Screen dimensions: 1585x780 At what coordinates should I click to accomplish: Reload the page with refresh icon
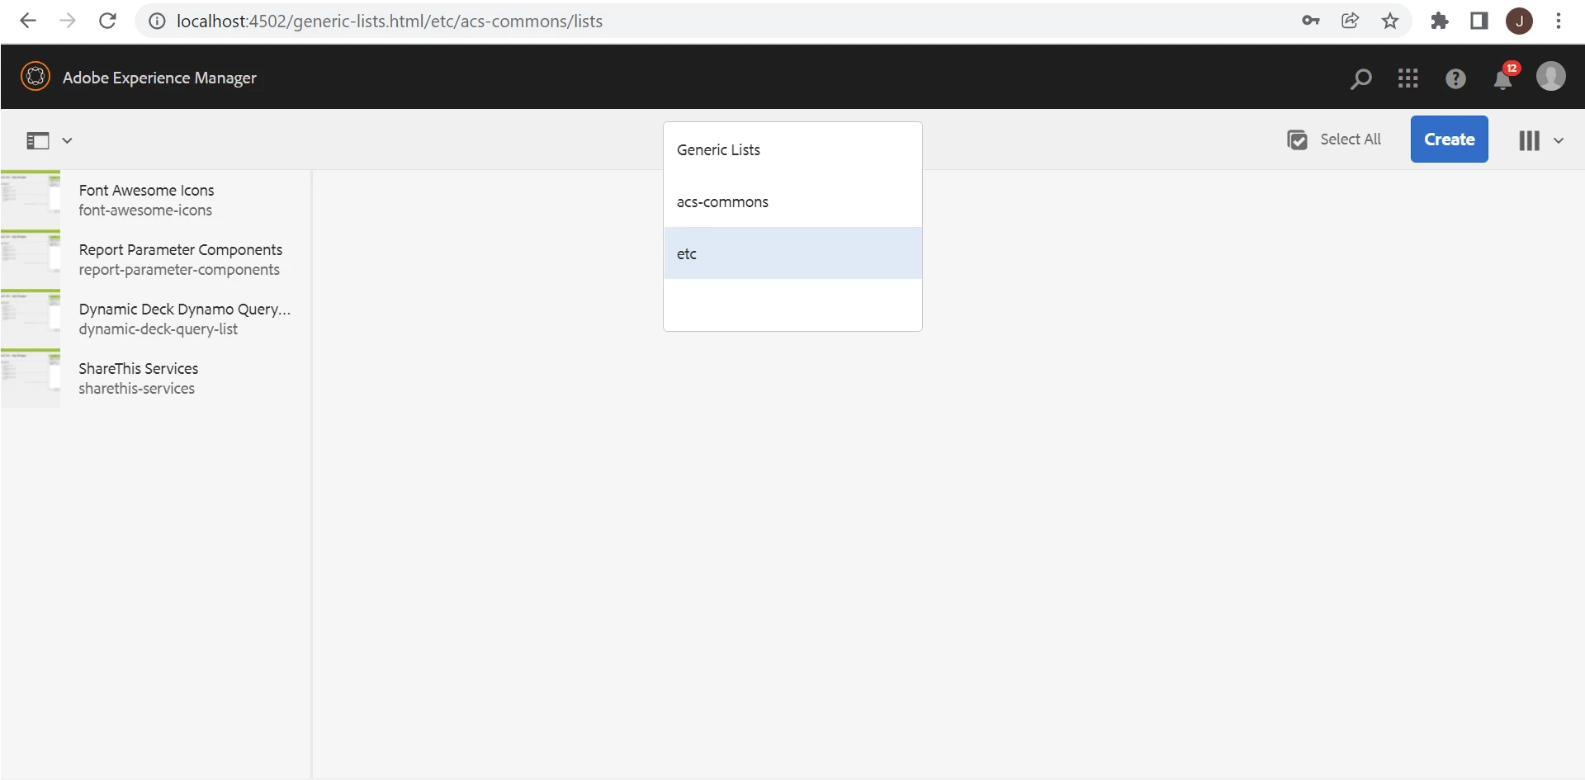click(107, 21)
